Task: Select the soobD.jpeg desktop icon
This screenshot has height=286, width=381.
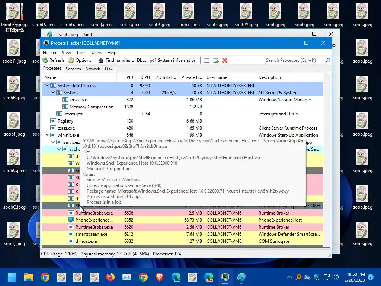Action: tap(43, 15)
